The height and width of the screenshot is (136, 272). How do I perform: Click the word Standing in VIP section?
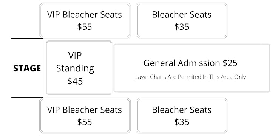click(x=75, y=69)
